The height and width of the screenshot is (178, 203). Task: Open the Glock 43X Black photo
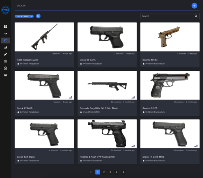tap(44, 134)
